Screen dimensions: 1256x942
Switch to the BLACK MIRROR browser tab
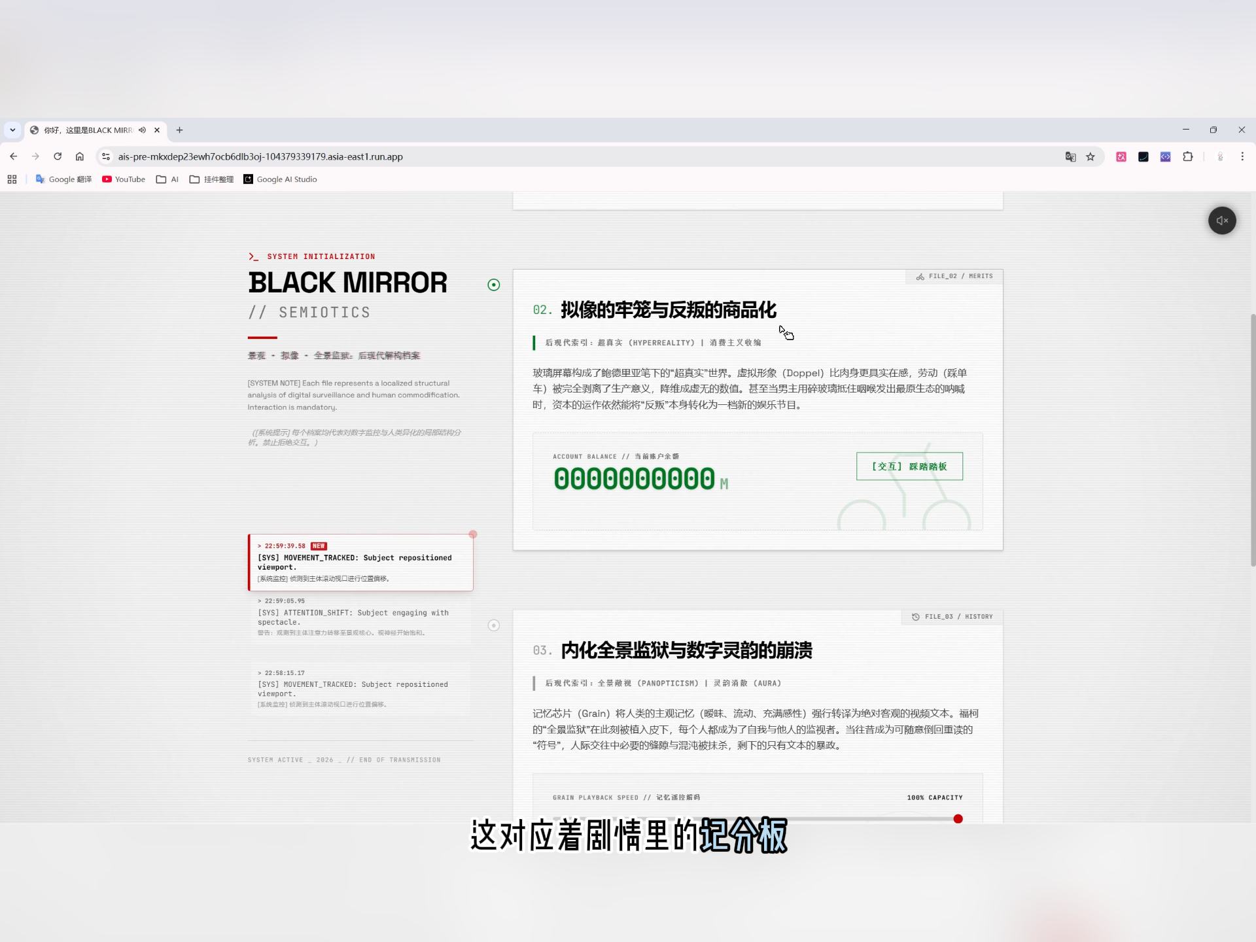(x=96, y=130)
